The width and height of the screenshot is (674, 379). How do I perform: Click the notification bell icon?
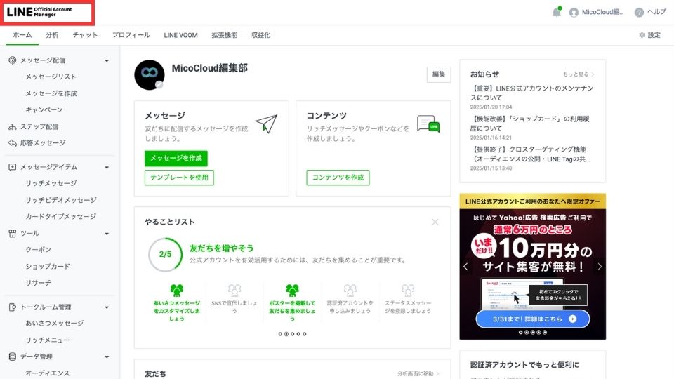pyautogui.click(x=557, y=12)
